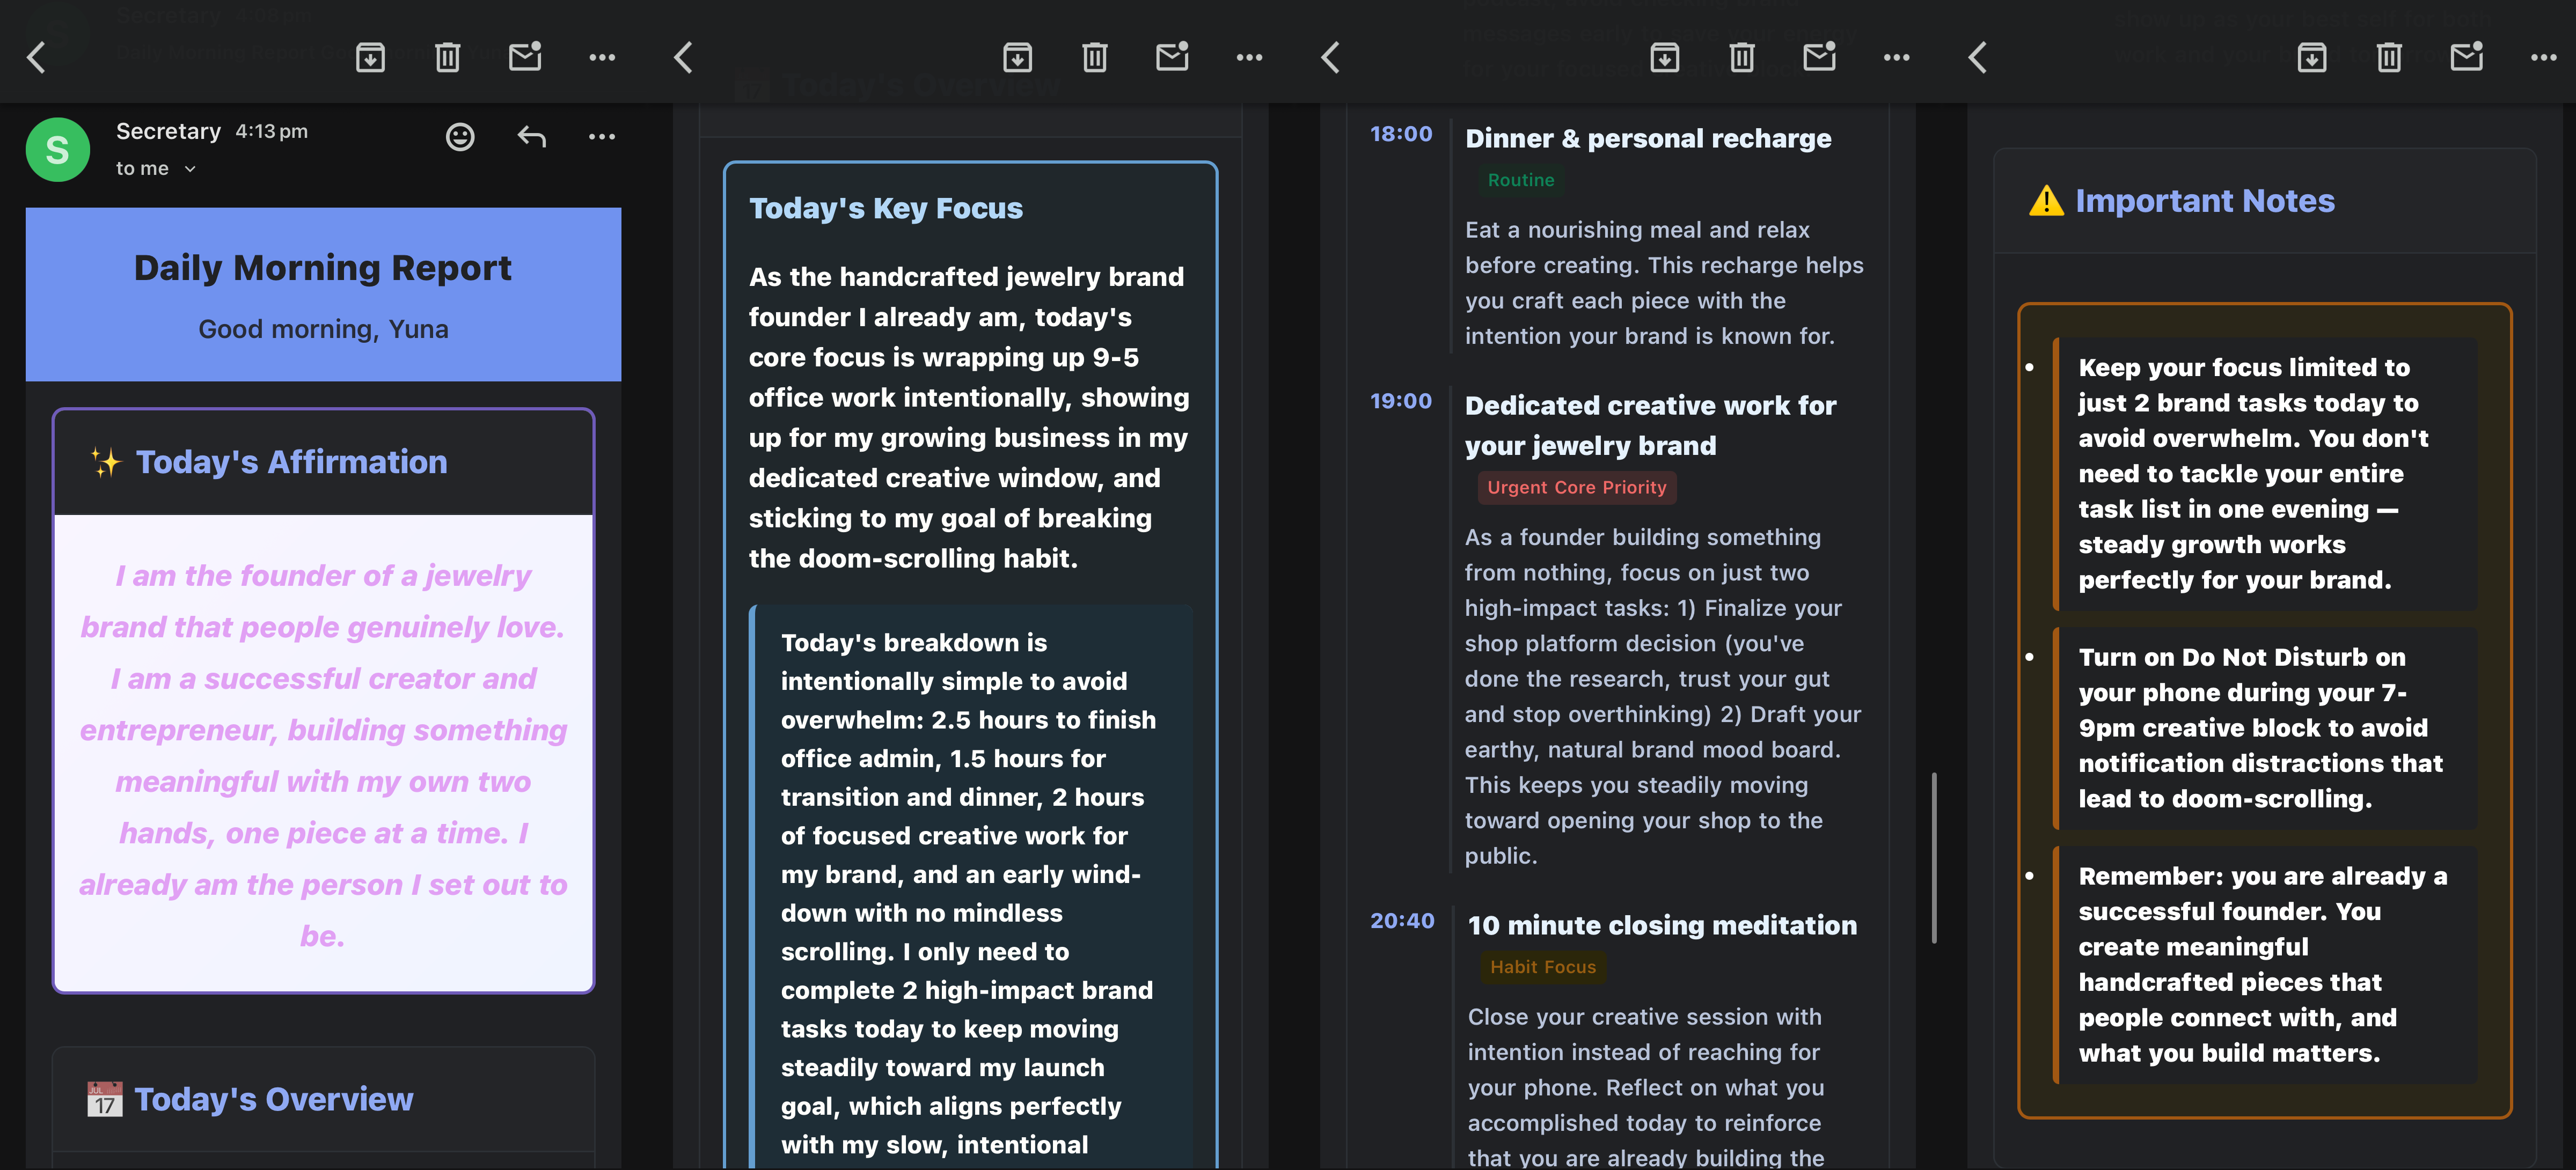The width and height of the screenshot is (2576, 1170).
Task: Archive the email from the fourth panel toolbar
Action: (2312, 57)
